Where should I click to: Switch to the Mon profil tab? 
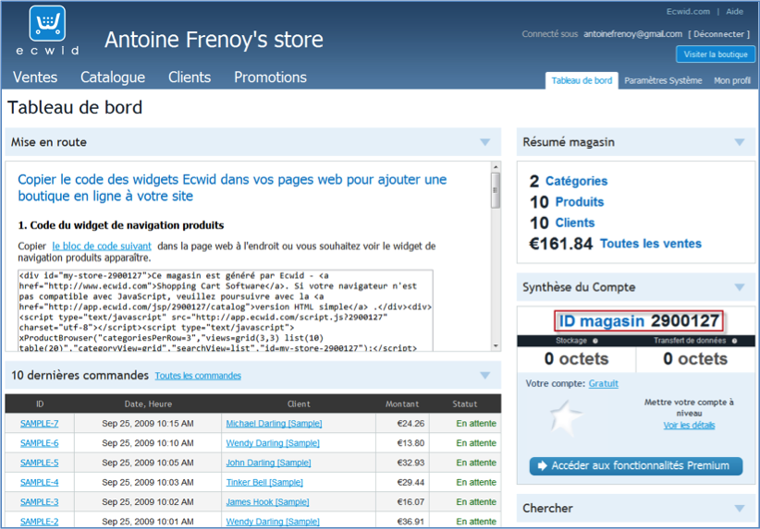(732, 81)
